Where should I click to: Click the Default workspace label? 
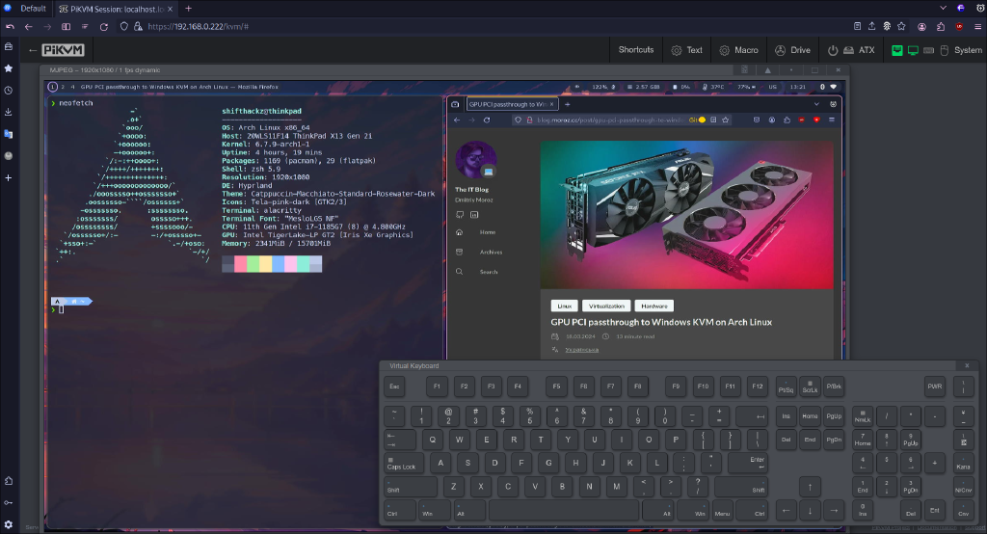click(33, 9)
